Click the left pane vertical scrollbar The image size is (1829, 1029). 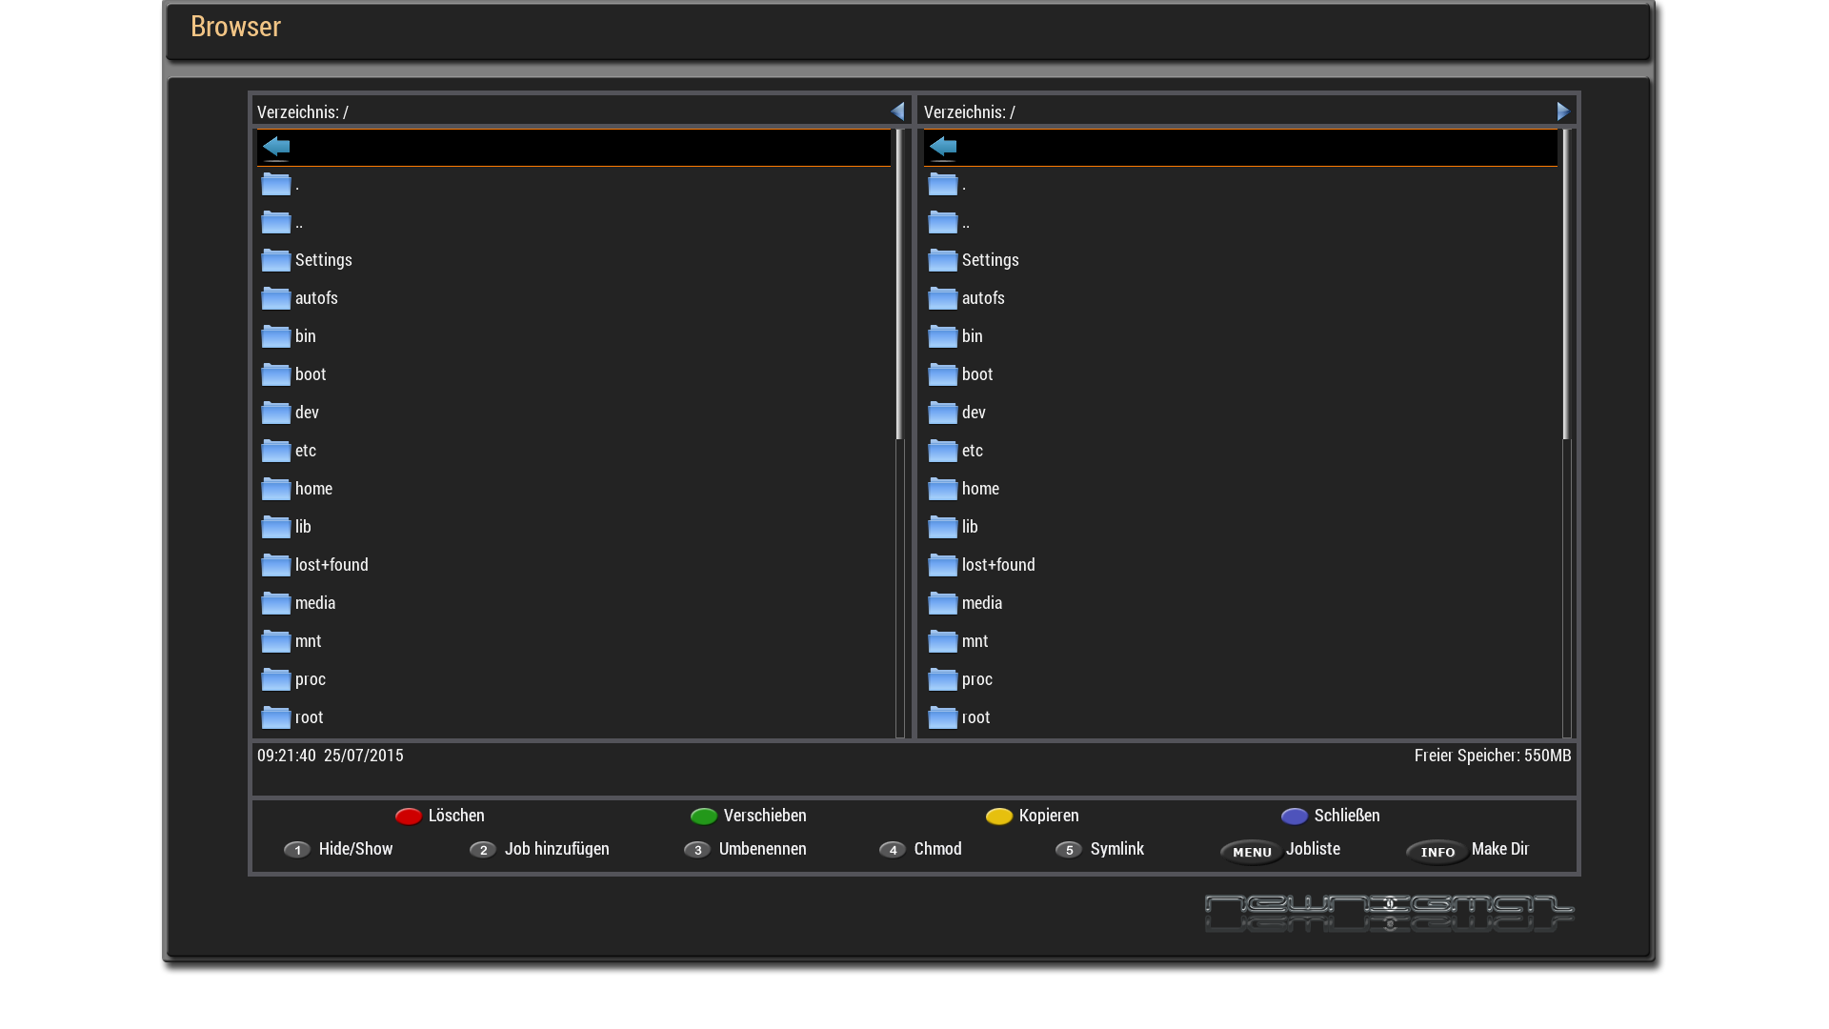899,286
